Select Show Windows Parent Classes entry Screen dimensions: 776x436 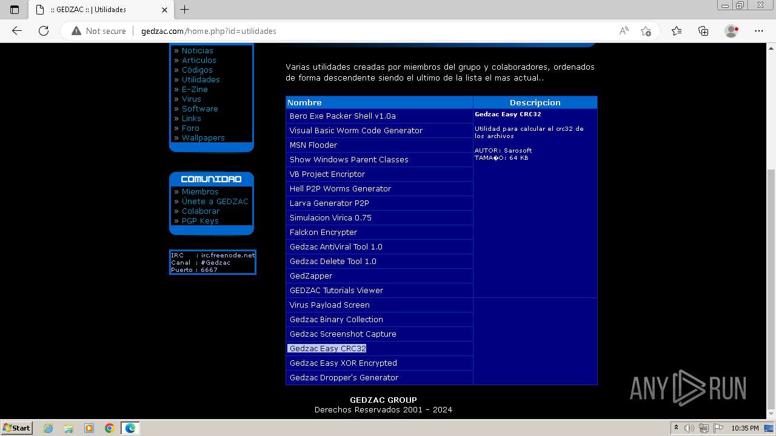[x=380, y=159]
